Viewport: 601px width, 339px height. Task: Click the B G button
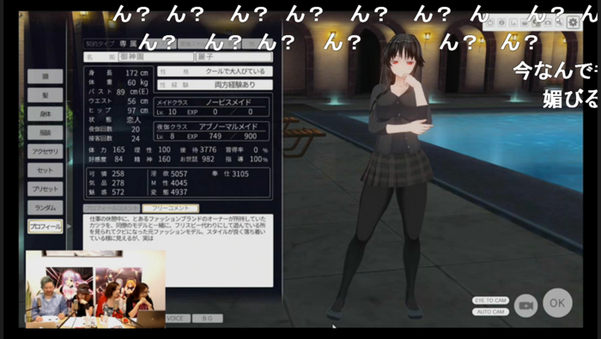(208, 318)
